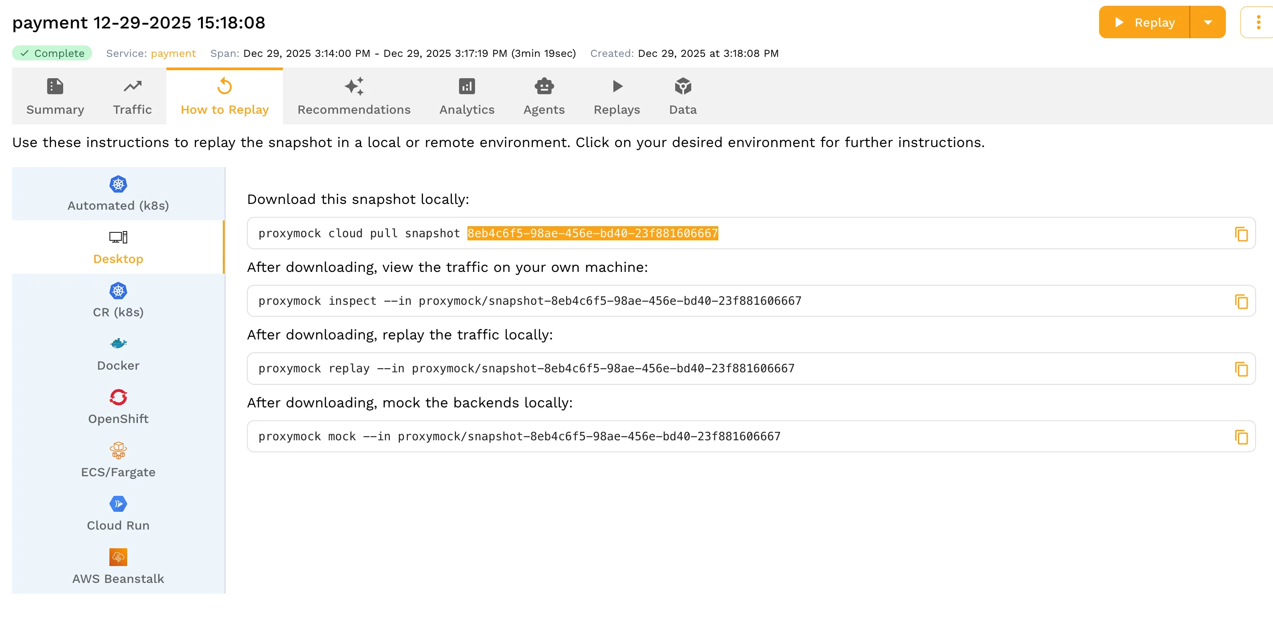This screenshot has width=1273, height=622.
Task: Open the three-dot more options menu
Action: tap(1258, 22)
